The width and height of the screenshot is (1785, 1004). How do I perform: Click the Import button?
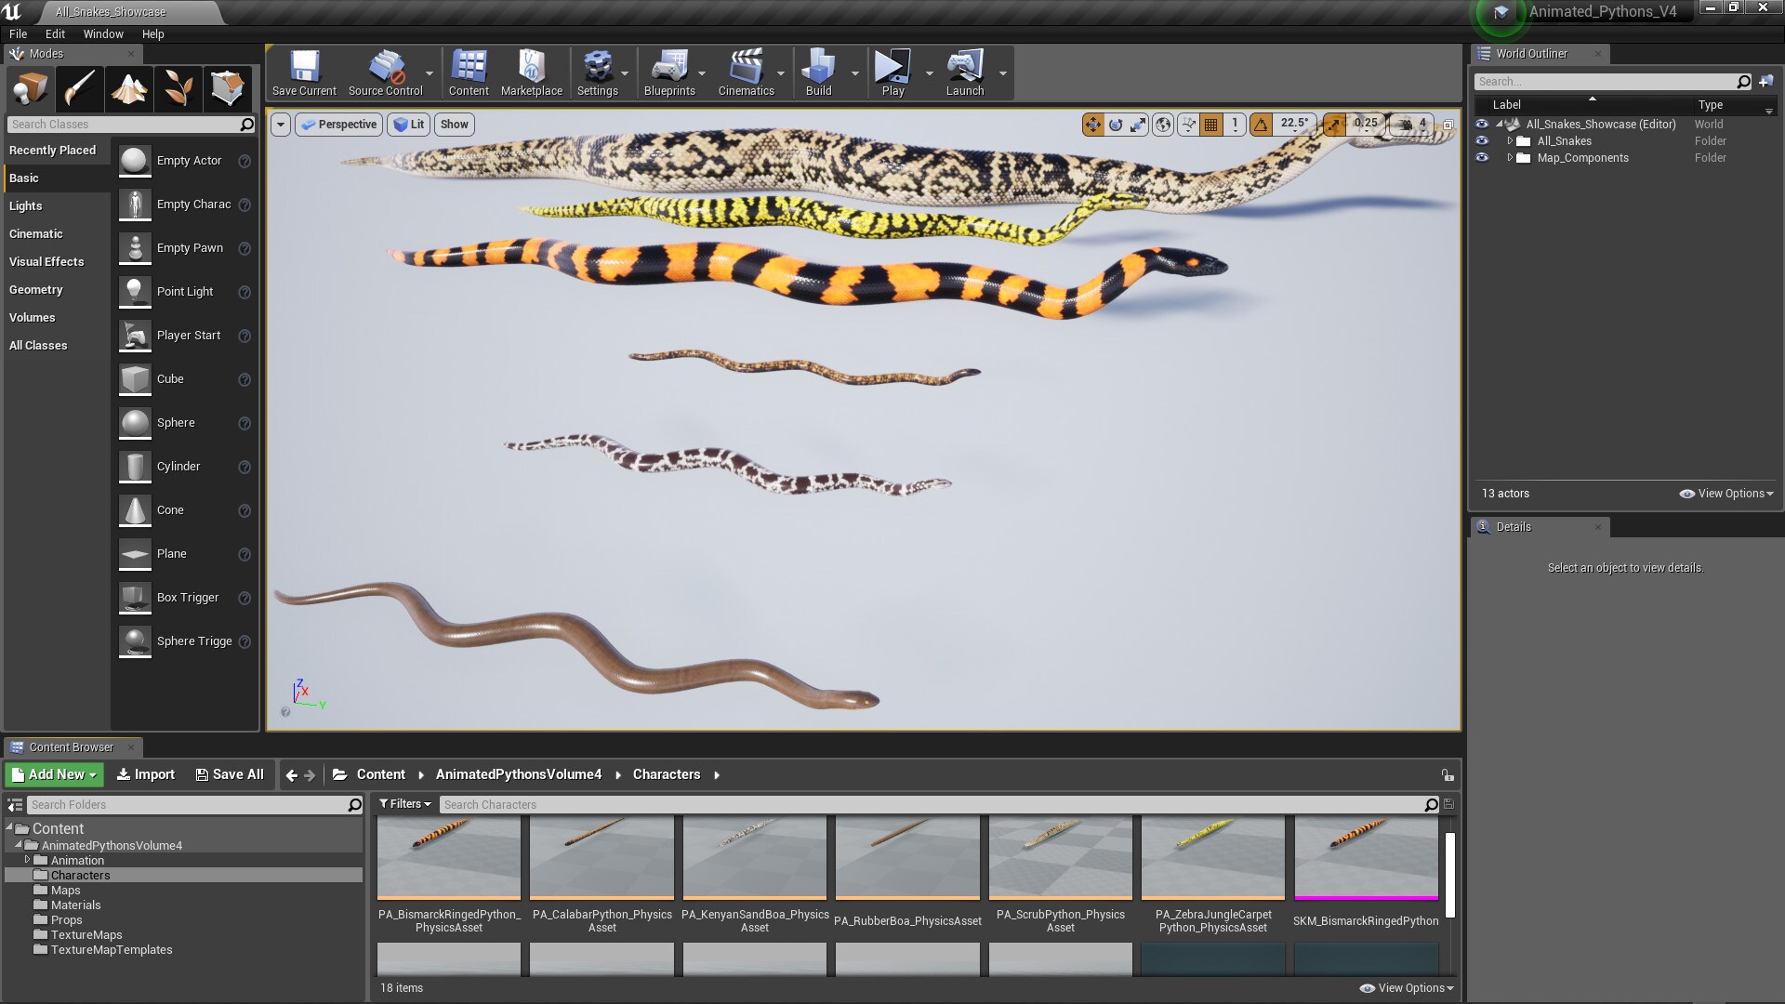(x=145, y=773)
